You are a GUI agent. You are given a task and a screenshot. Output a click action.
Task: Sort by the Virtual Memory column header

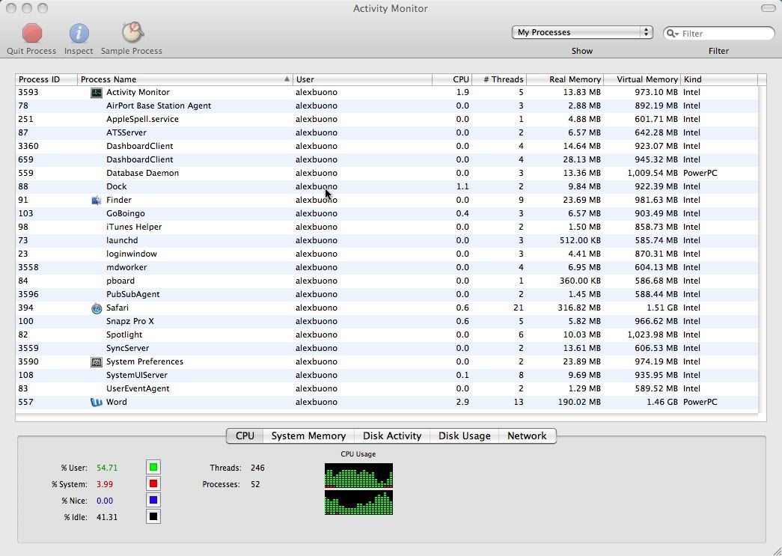pyautogui.click(x=642, y=79)
